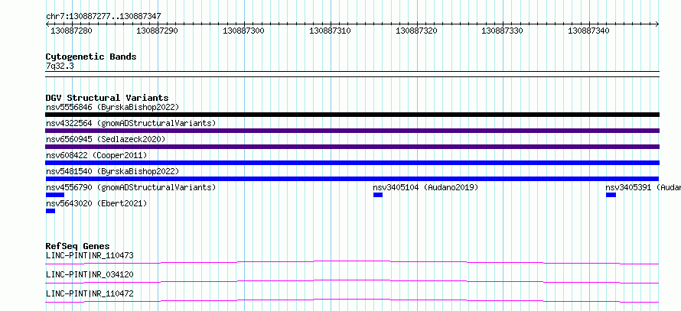The height and width of the screenshot is (311, 681).
Task: Open nsv4322564 (gnomADStructuralVariants) label
Action: click(x=131, y=123)
